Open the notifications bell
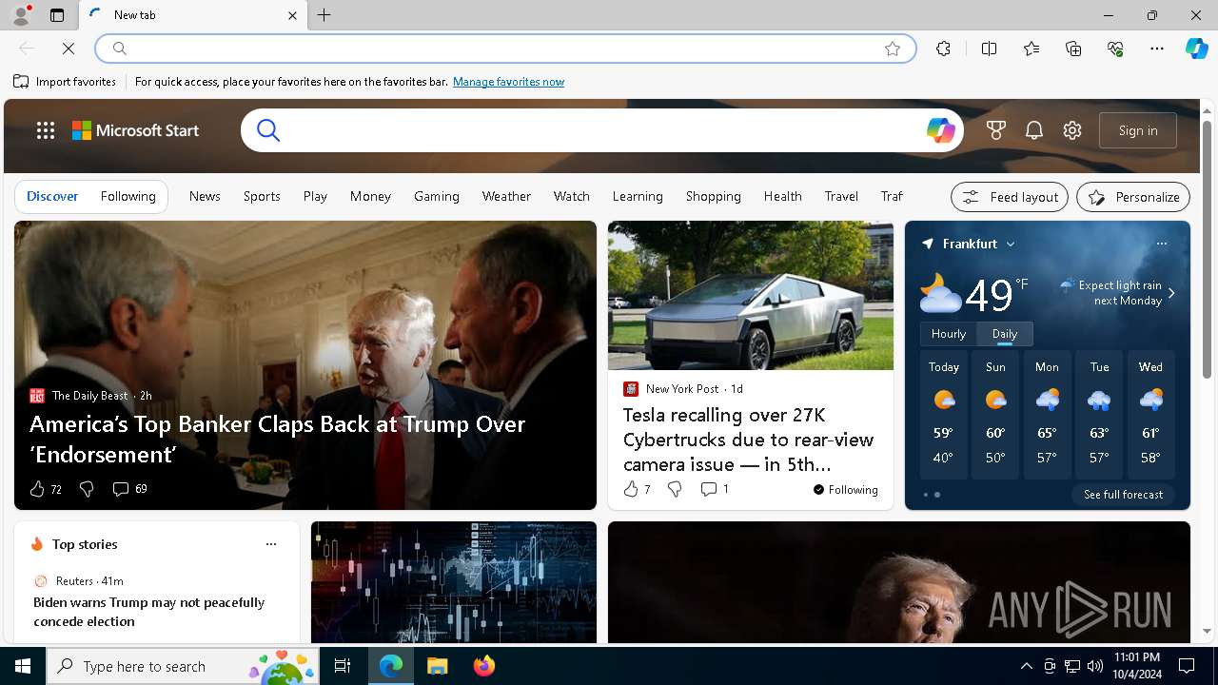Image resolution: width=1218 pixels, height=685 pixels. click(x=1034, y=130)
